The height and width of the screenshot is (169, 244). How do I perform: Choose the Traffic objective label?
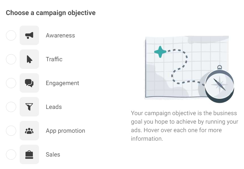(54, 59)
